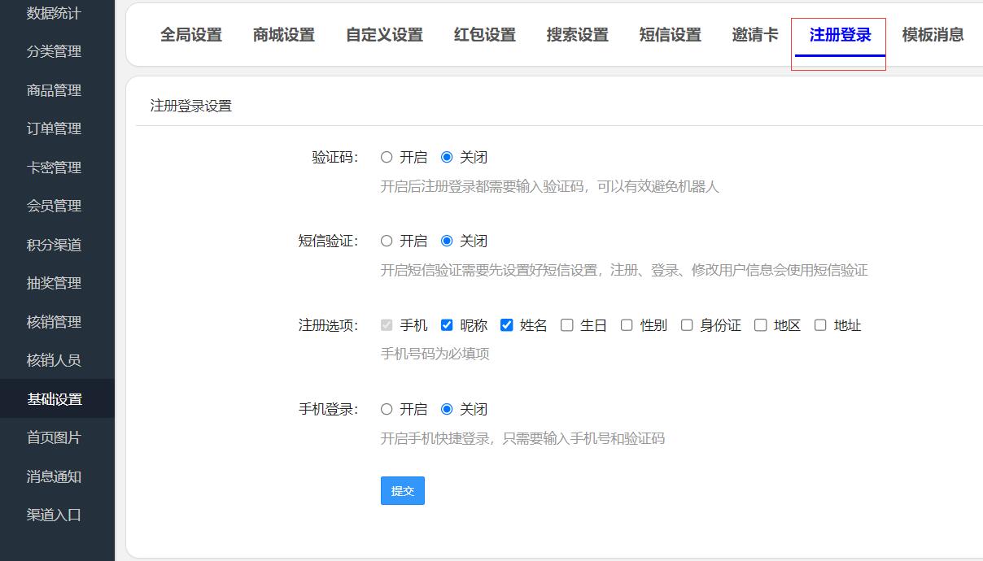Check the 地址 registration option
Image resolution: width=983 pixels, height=561 pixels.
tap(820, 325)
